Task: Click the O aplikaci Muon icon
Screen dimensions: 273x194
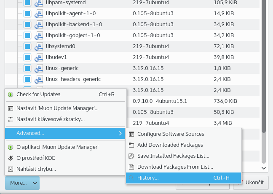Action: click(11, 147)
